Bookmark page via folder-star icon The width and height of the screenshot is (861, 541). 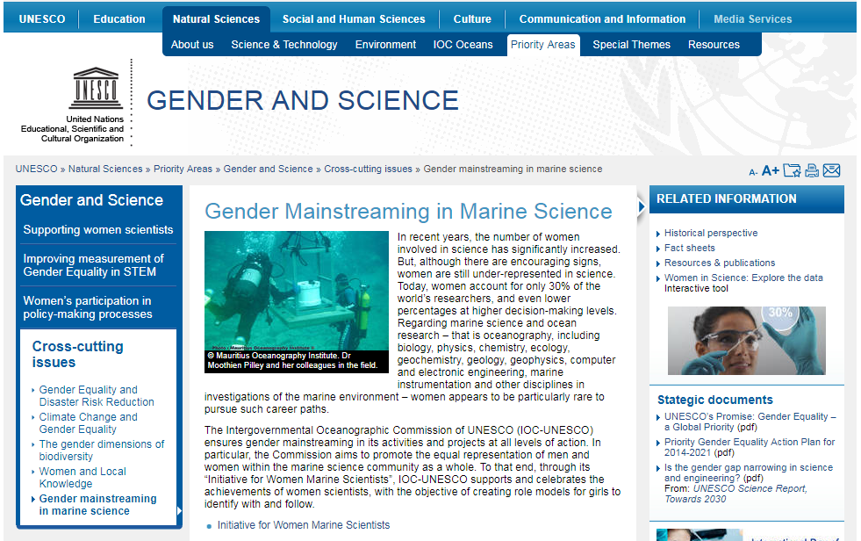point(792,170)
